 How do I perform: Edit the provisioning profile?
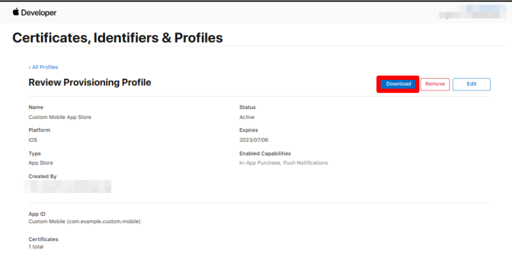pos(472,84)
